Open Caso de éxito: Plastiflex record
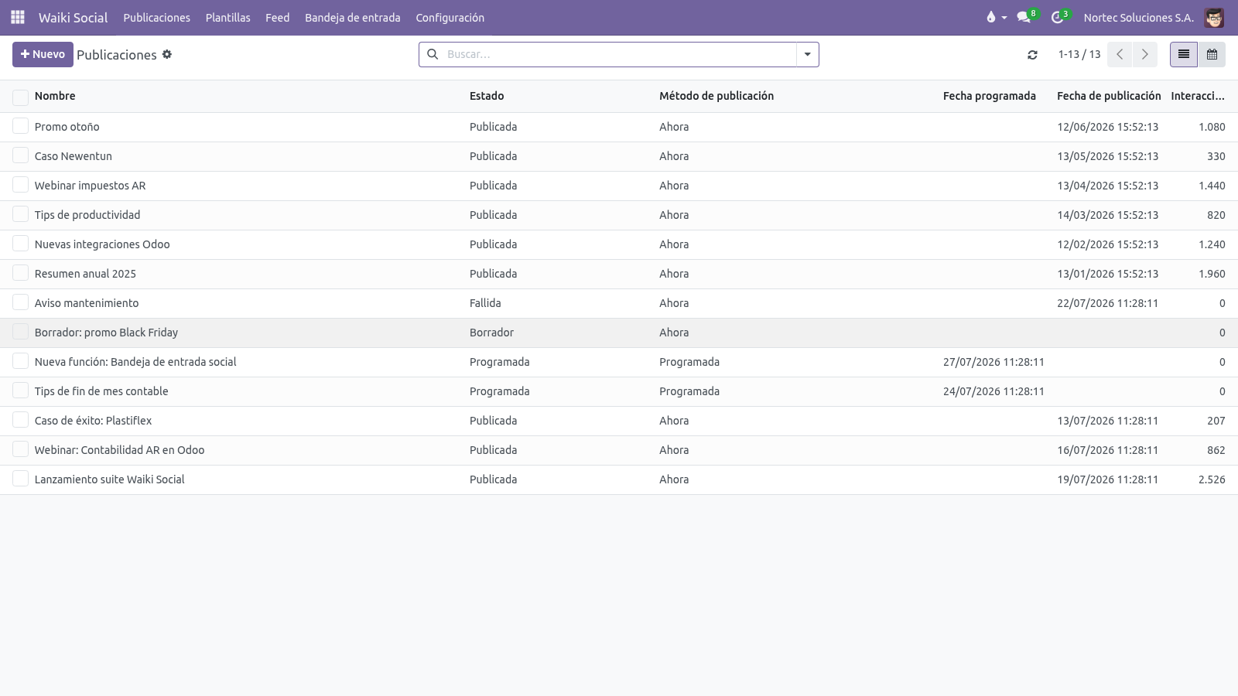This screenshot has height=696, width=1238. pos(93,421)
